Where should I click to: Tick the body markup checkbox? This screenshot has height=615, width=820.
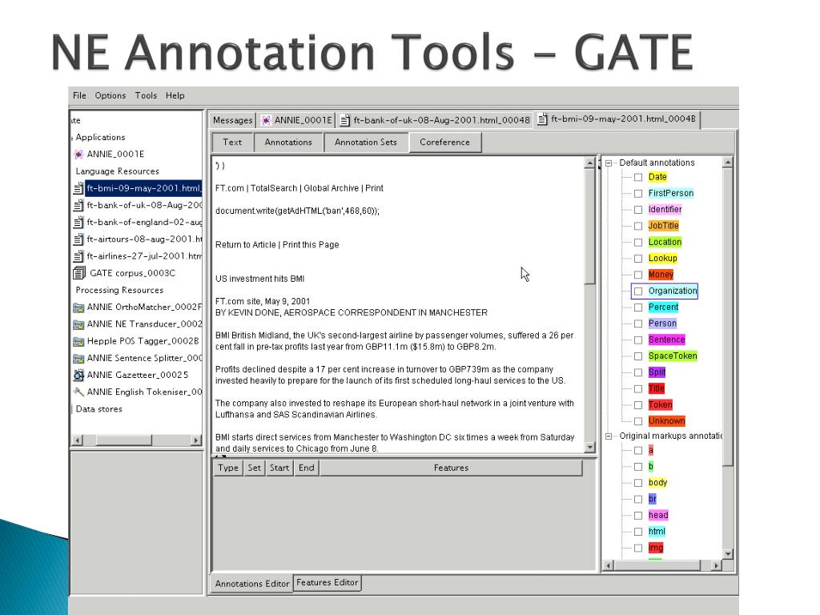(638, 483)
